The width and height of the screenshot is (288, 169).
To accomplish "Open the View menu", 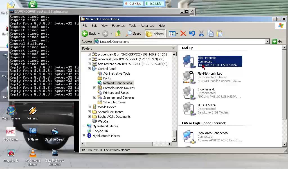I will click(x=104, y=26).
